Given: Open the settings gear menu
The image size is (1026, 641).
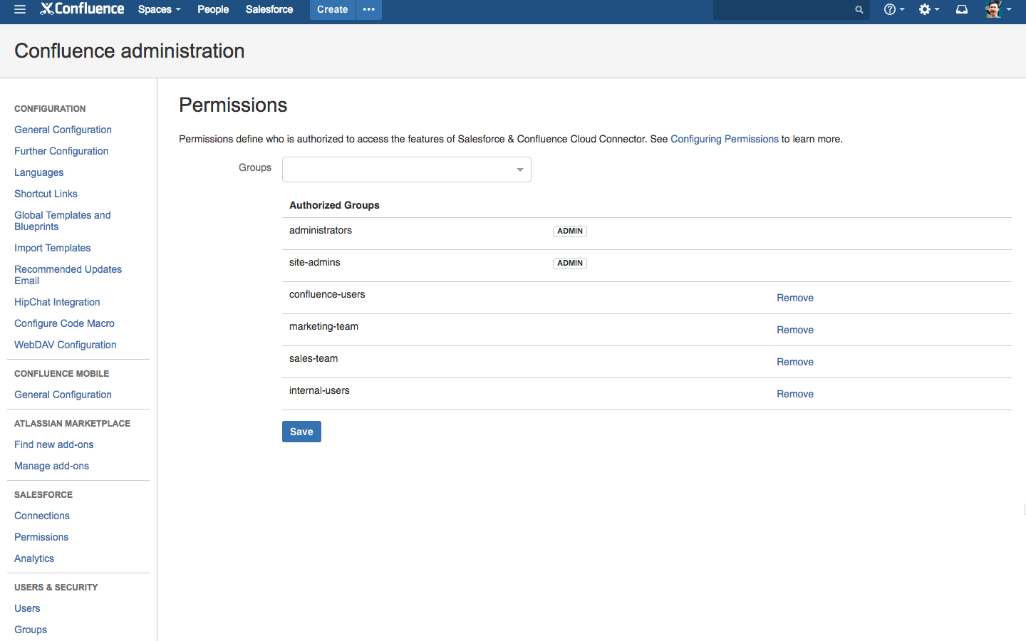Looking at the screenshot, I should (x=929, y=9).
